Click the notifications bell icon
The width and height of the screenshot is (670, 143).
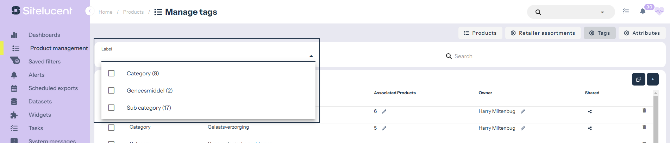click(643, 12)
